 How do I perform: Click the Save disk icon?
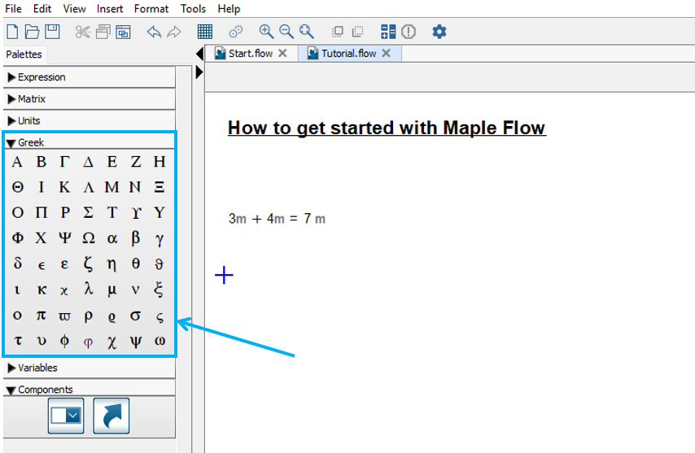[52, 32]
